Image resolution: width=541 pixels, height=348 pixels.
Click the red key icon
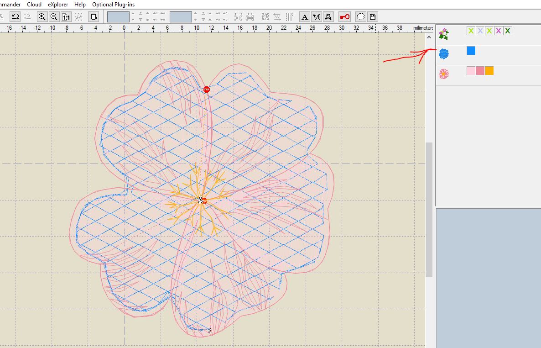click(x=345, y=17)
